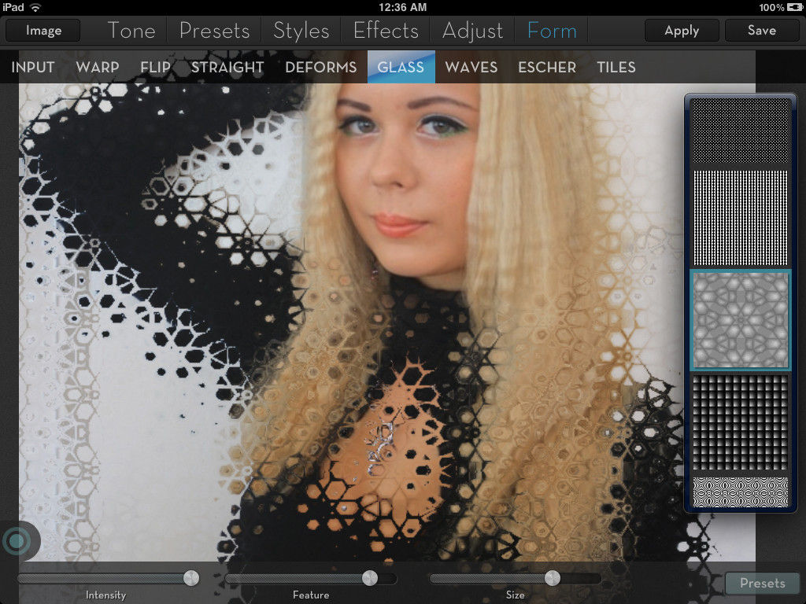Viewport: 806px width, 604px height.
Task: Select the dark fine-dot glass texture thumbnail
Action: [x=739, y=130]
